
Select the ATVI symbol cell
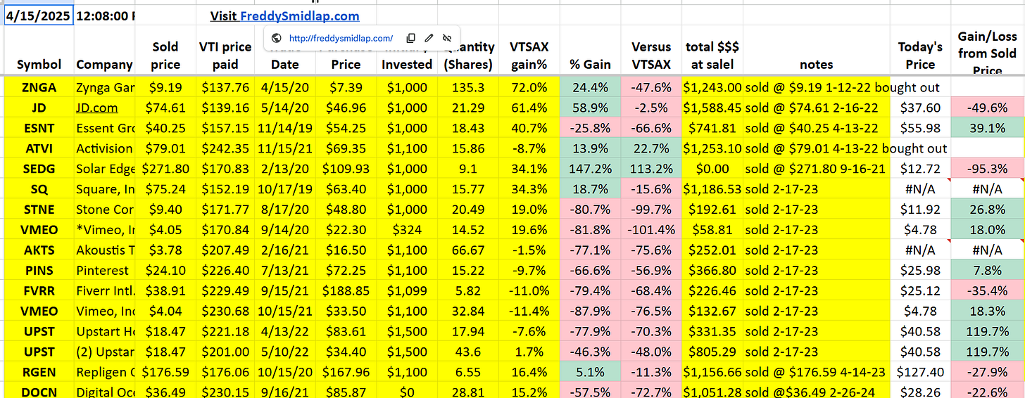tap(39, 148)
